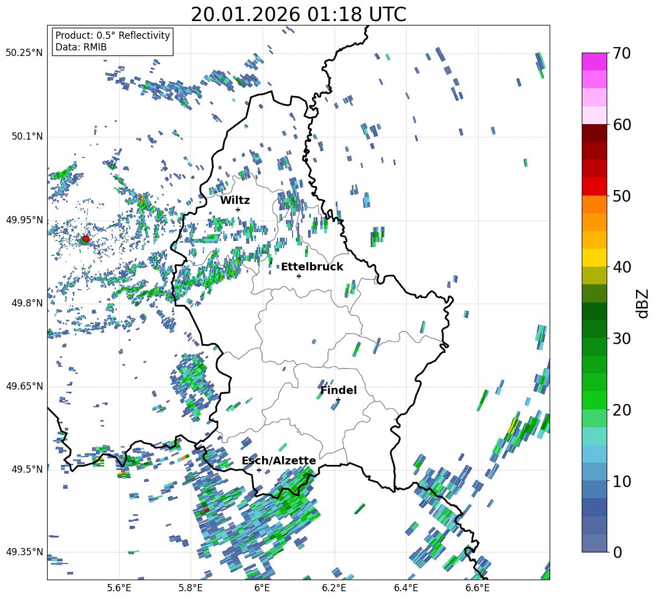Click the 60 tick label on colorbar
656x599 pixels.
pos(622,125)
